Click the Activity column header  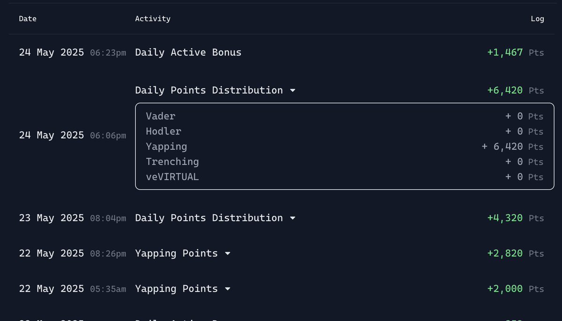(153, 19)
